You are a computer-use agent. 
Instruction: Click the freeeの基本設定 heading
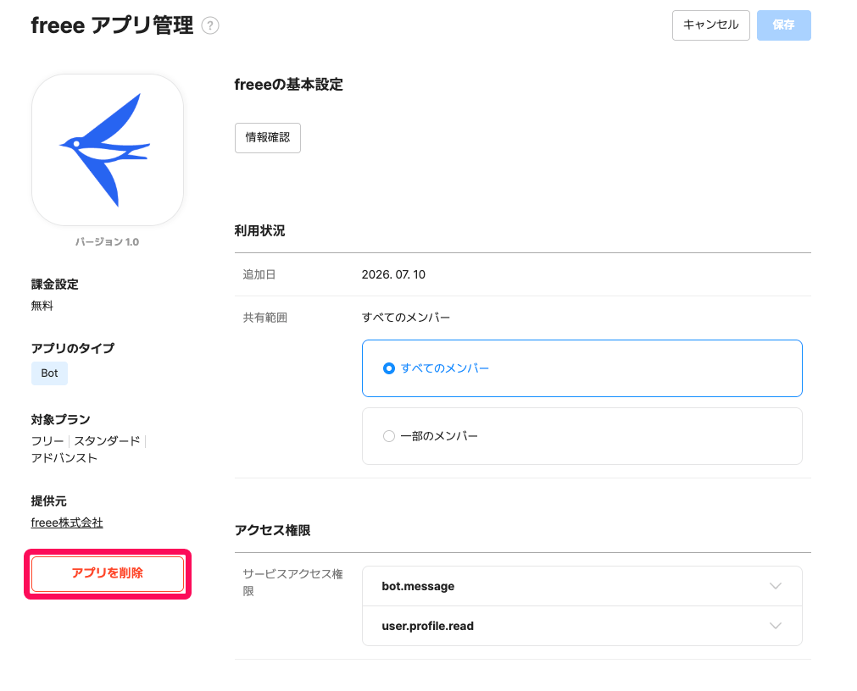coord(288,85)
